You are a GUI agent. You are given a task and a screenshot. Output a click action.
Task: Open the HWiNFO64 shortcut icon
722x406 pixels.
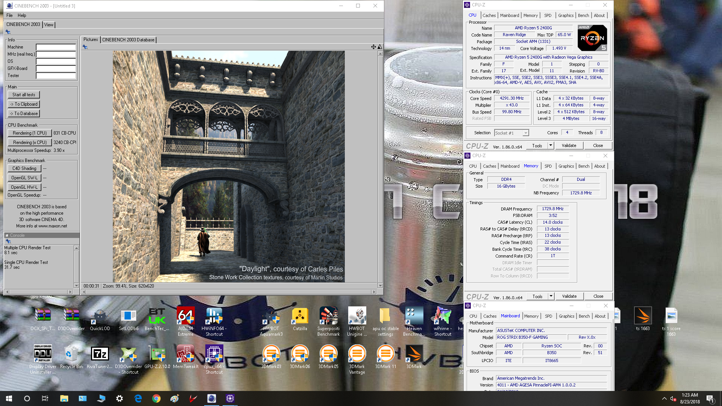coord(214,321)
